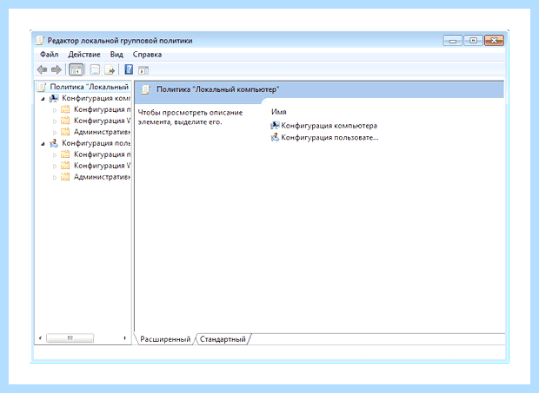539x393 pixels.
Task: Click the computer icon next to Конфигурация компьютера in the list
Action: [275, 126]
